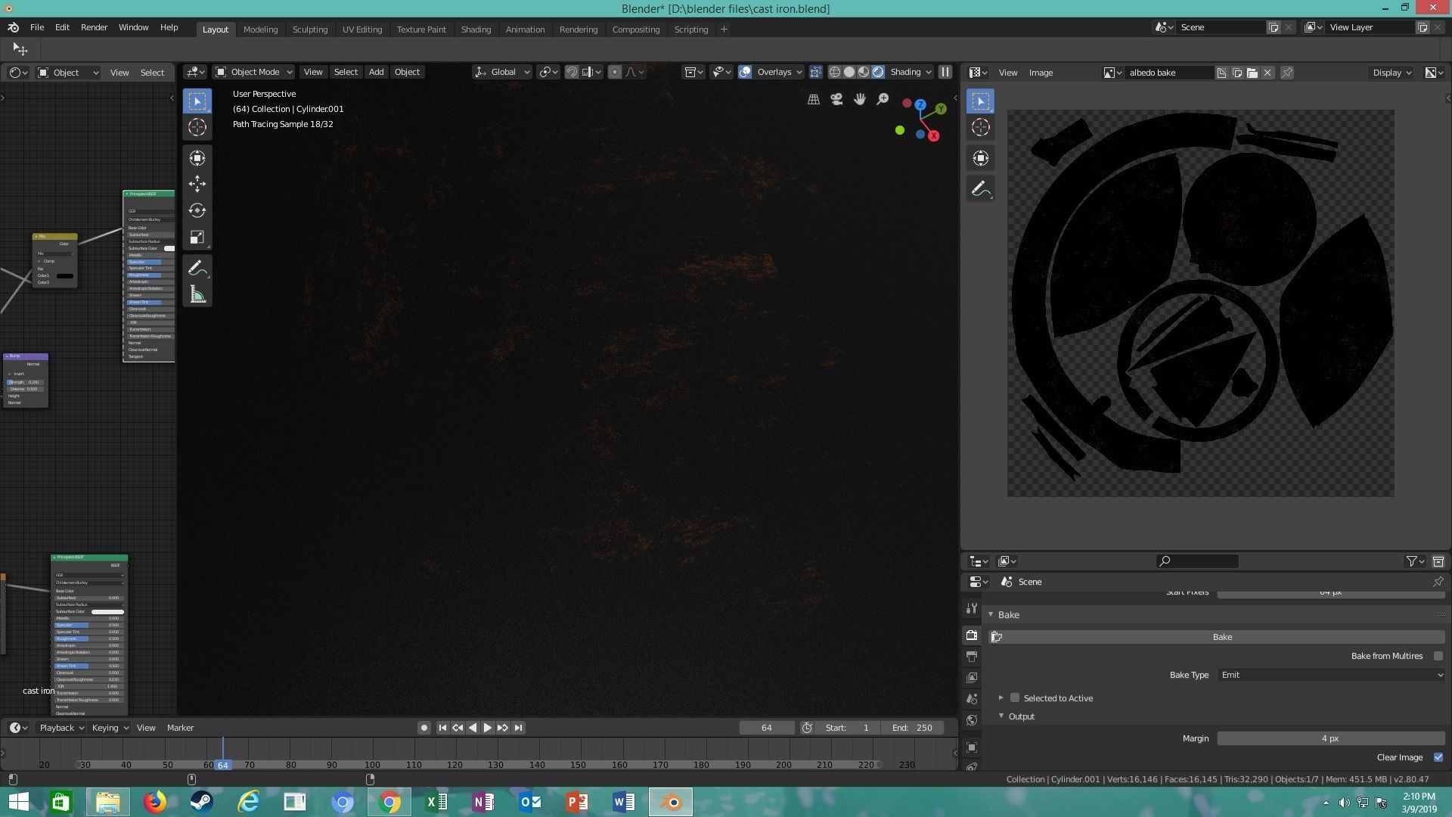Open Firefox from the Windows taskbar
The image size is (1452, 817).
click(x=155, y=802)
